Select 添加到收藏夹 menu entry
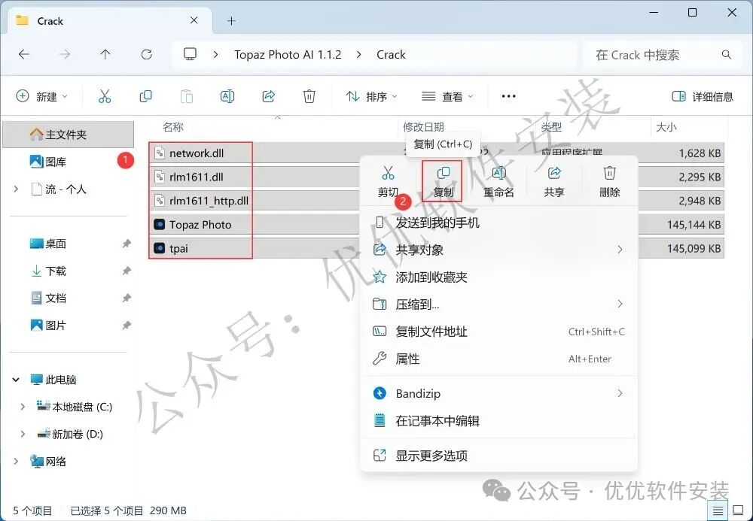The height and width of the screenshot is (521, 753). tap(498, 277)
